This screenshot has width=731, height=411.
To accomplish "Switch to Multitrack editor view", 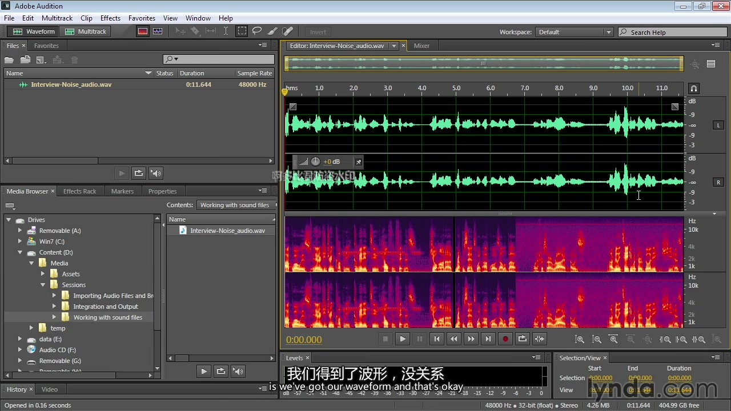I will coord(86,31).
